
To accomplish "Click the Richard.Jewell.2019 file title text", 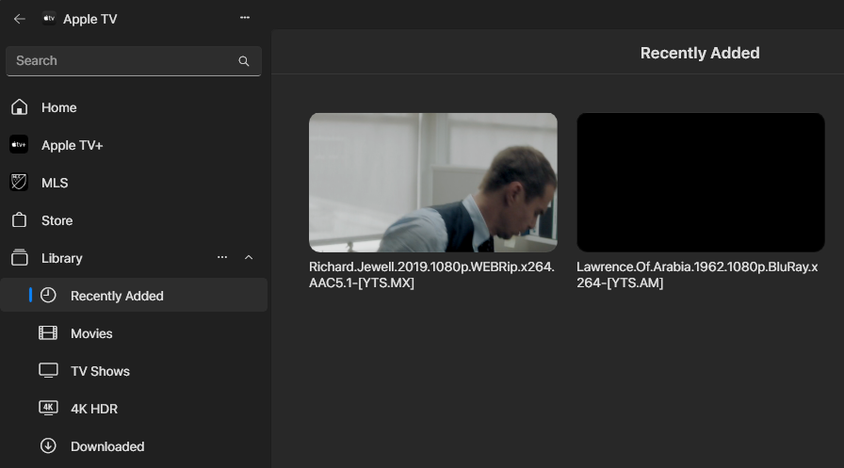I will 431,274.
